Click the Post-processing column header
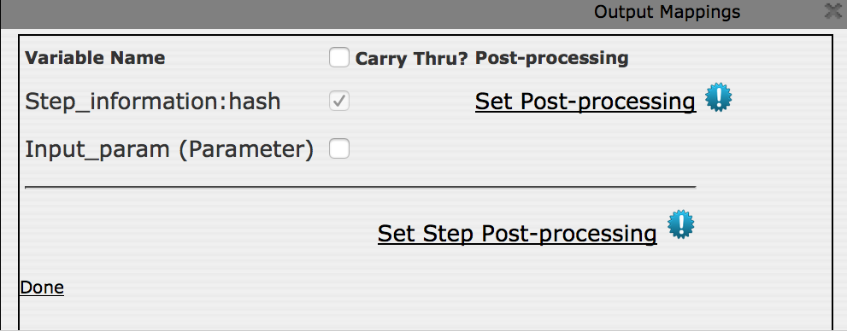The width and height of the screenshot is (847, 331). point(551,58)
